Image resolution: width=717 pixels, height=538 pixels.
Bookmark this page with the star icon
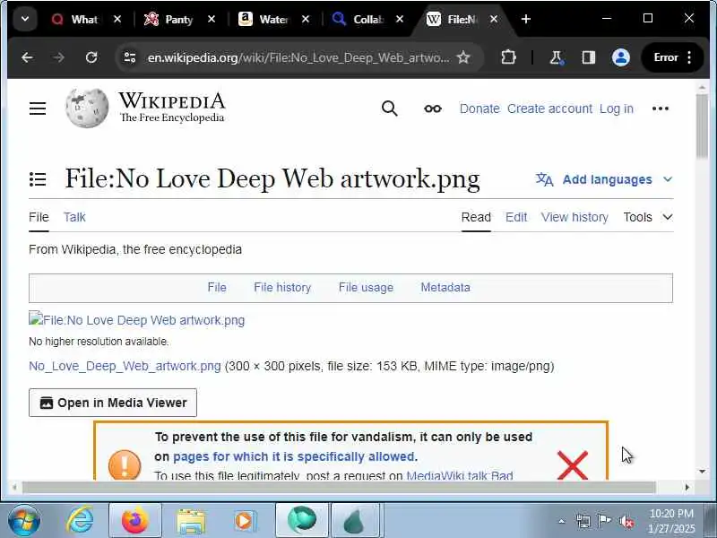click(x=463, y=57)
